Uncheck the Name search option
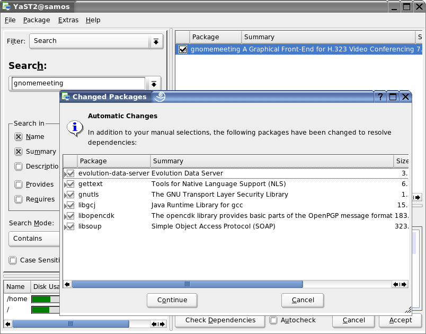The image size is (426, 334). pyautogui.click(x=19, y=137)
